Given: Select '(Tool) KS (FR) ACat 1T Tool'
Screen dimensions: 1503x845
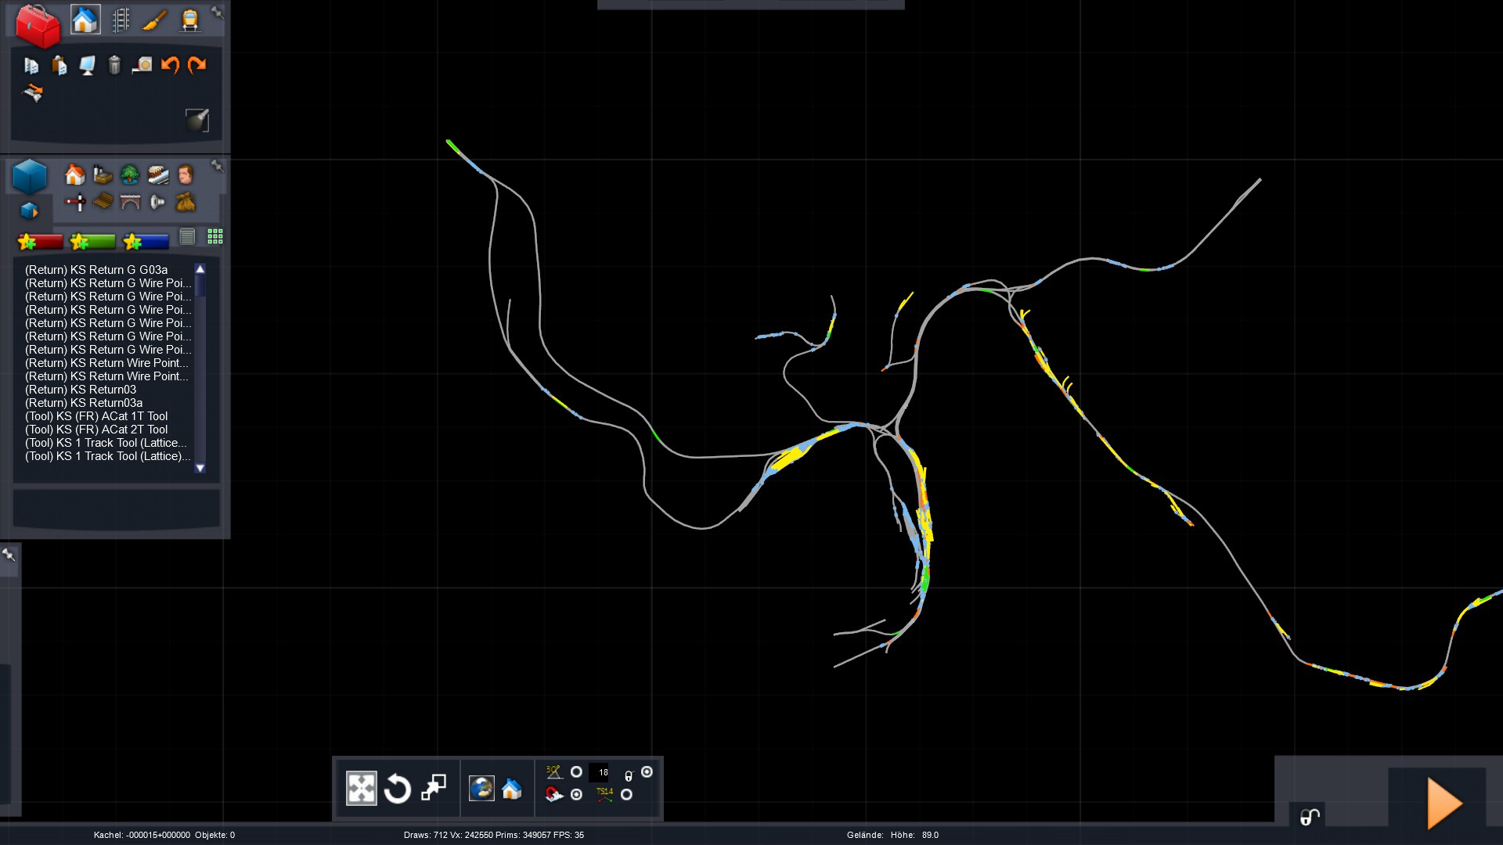Looking at the screenshot, I should point(96,416).
